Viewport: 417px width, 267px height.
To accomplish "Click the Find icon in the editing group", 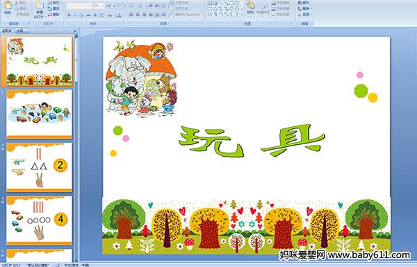I will tap(304, 2).
